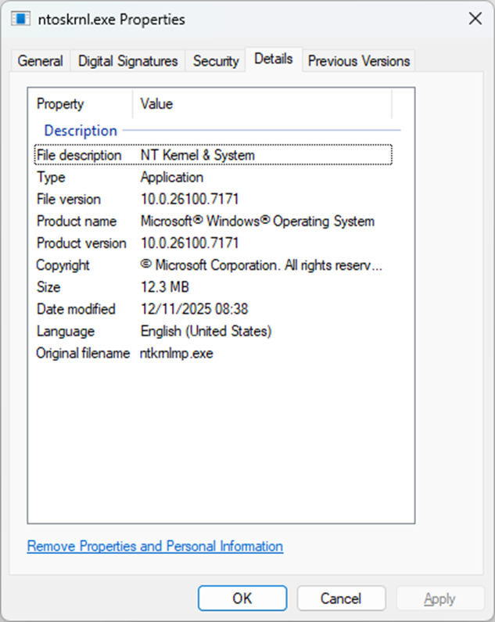495x622 pixels.
Task: Close the Properties dialog window
Action: click(x=474, y=19)
